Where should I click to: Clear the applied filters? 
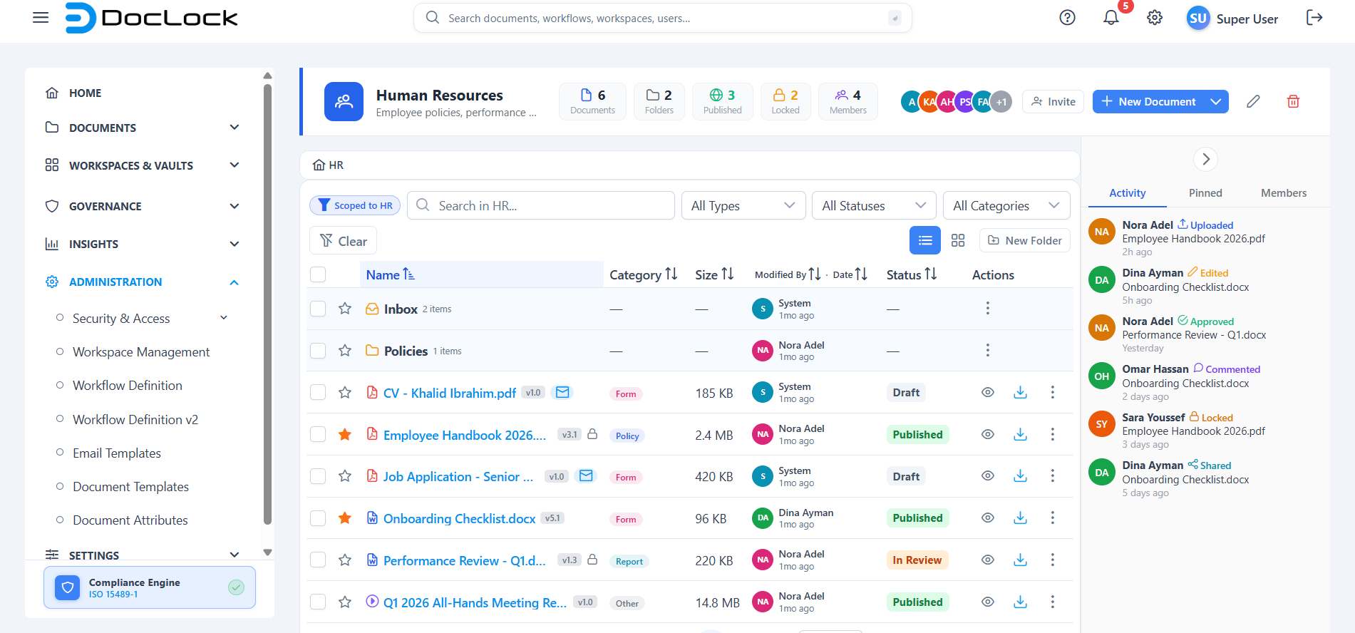pyautogui.click(x=343, y=241)
